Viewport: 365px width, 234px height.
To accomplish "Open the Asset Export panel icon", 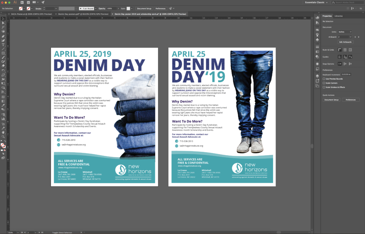I will [x=317, y=81].
